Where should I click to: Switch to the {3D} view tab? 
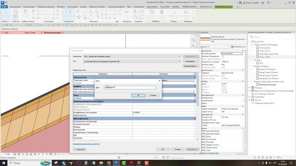(x=6, y=33)
